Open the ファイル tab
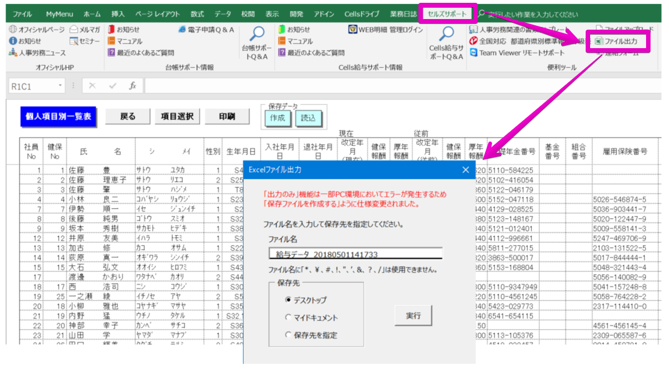Viewport: 669px width, 379px height. [x=22, y=14]
